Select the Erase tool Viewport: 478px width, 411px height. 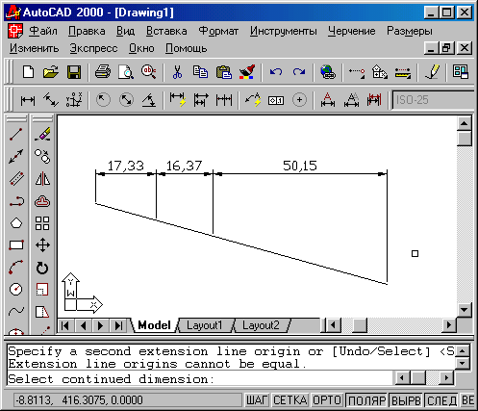(x=42, y=134)
